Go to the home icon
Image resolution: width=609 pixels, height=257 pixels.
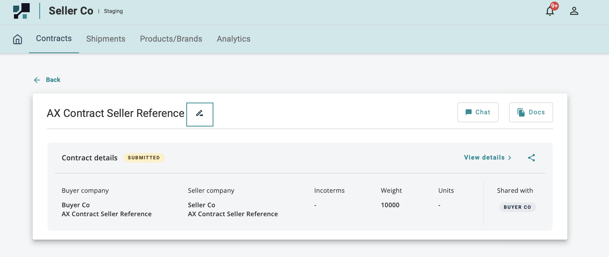pos(17,39)
